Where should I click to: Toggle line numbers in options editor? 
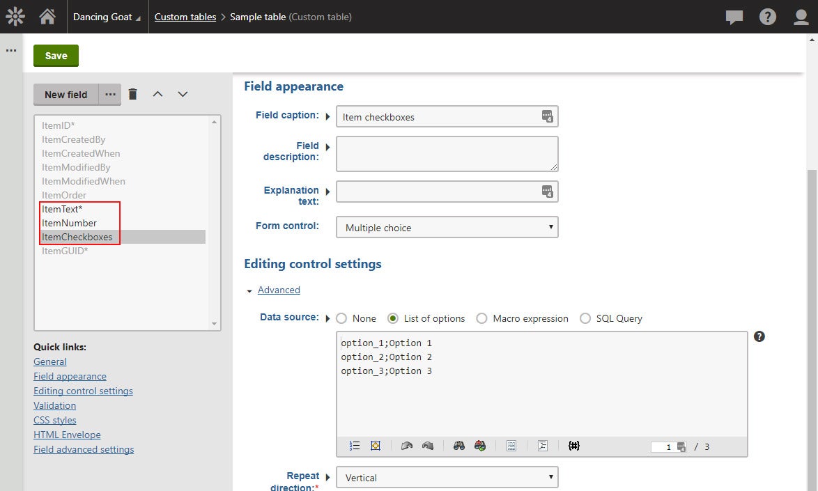click(355, 446)
